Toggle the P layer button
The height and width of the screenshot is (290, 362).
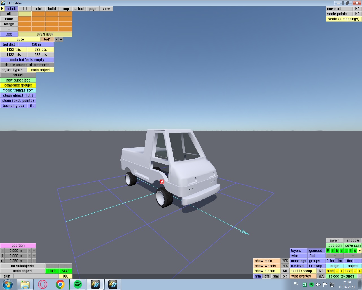pos(328,251)
